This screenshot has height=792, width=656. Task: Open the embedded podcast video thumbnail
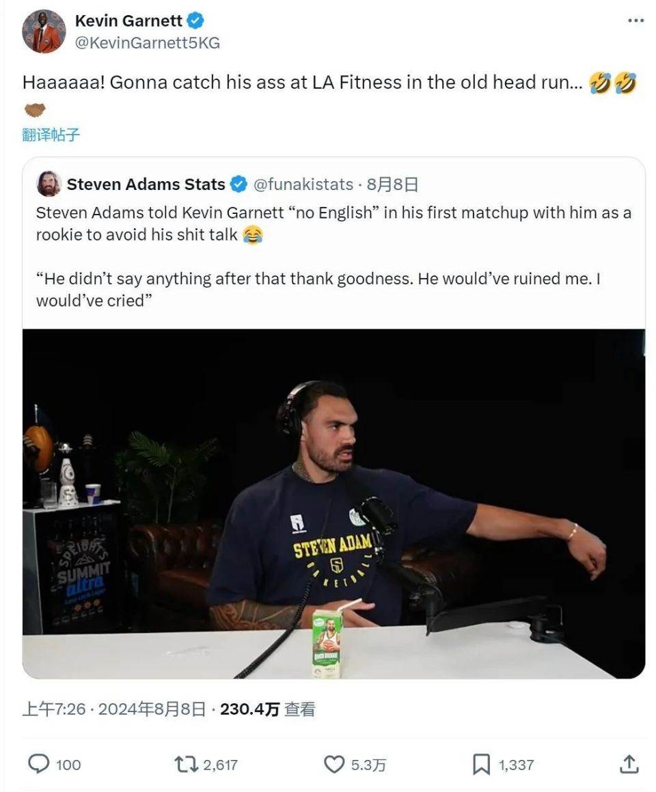[x=333, y=504]
